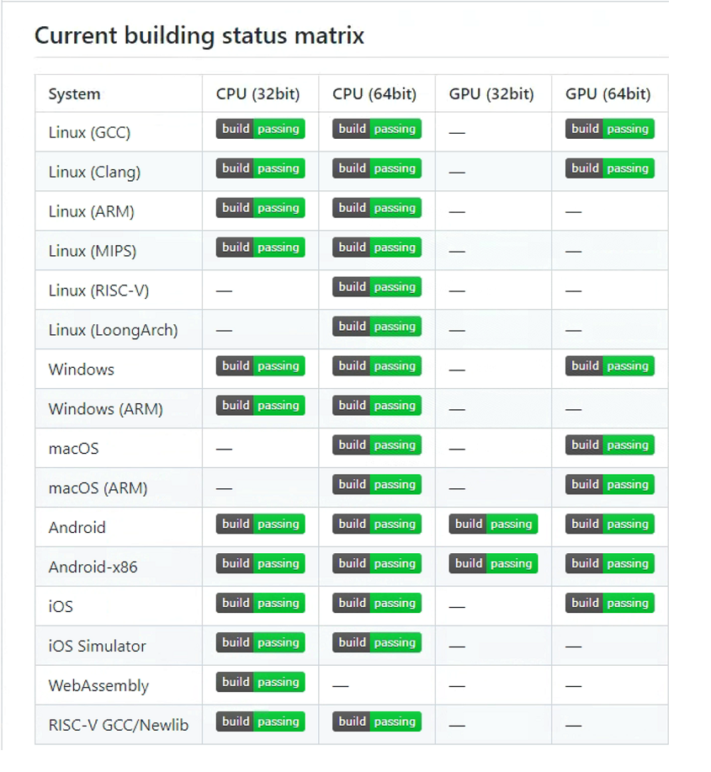Open Linux (MIPS) CPU 32bit badge
The image size is (711, 772).
[260, 248]
